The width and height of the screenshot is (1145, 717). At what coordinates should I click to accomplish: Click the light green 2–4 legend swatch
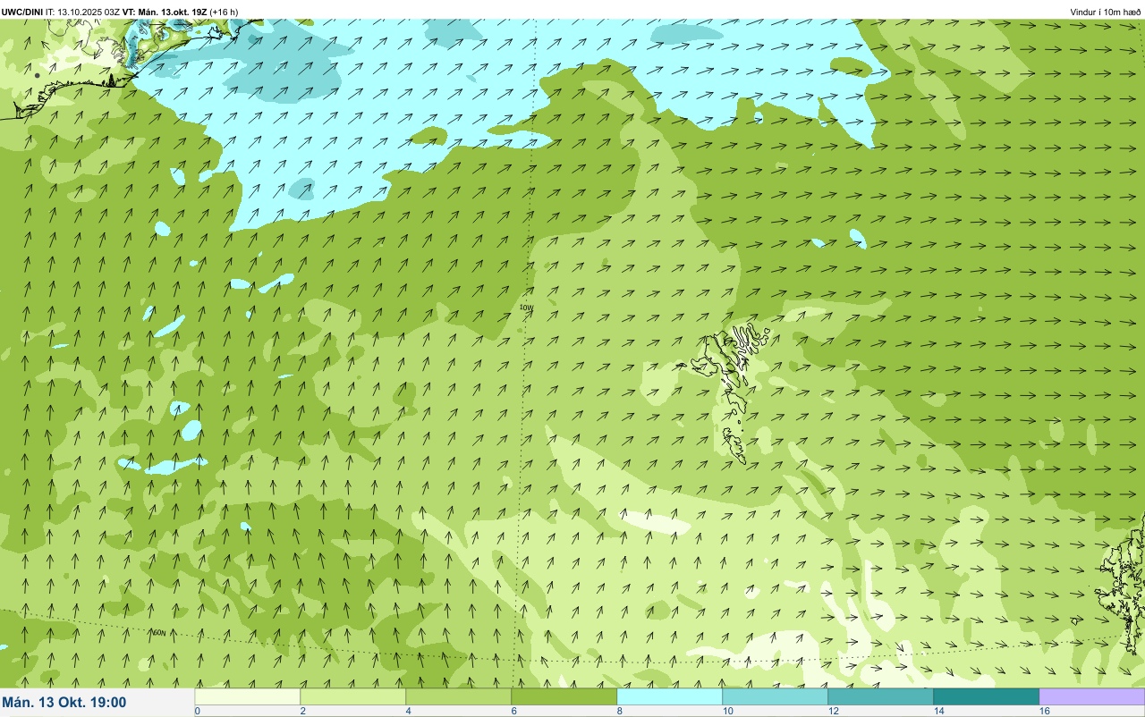click(353, 696)
